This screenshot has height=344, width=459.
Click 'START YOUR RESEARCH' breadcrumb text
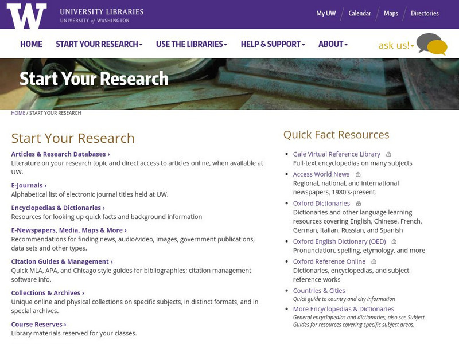55,113
